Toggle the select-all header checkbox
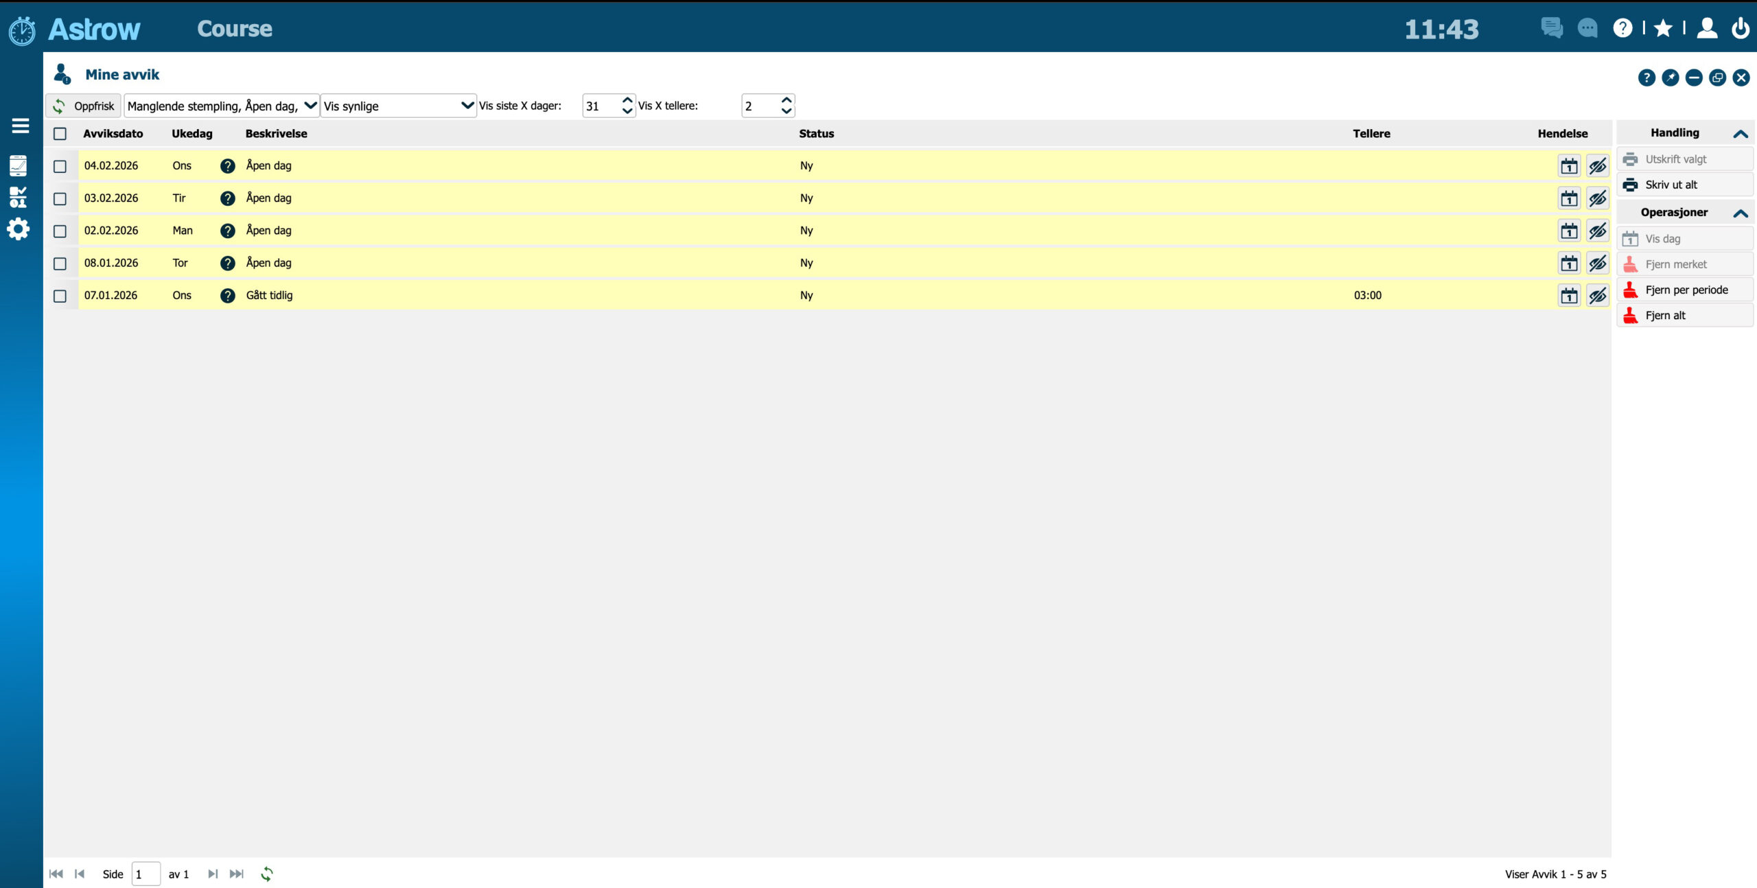 tap(60, 134)
